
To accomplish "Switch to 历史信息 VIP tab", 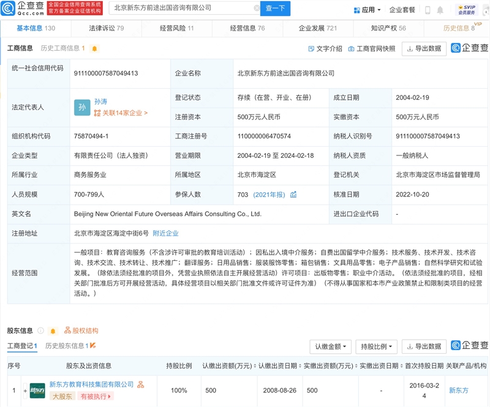I will (x=459, y=28).
